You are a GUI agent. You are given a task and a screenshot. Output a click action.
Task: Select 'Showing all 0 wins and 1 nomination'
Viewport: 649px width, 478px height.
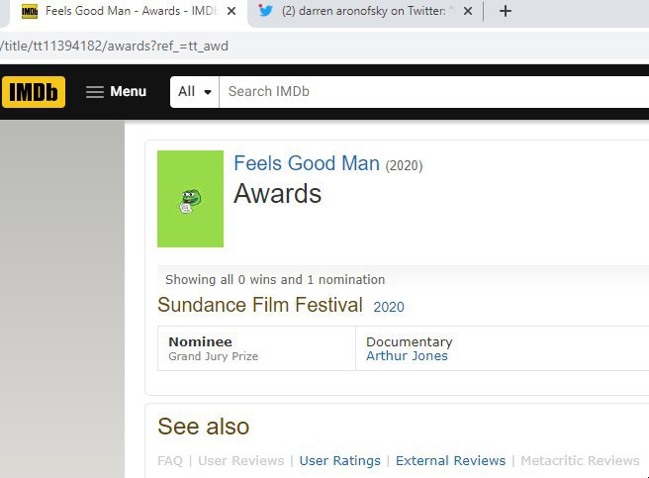[275, 280]
